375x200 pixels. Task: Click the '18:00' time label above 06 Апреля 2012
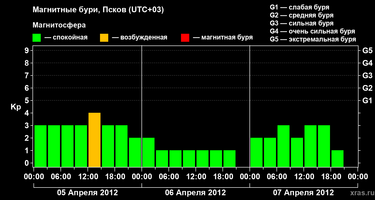click(x=223, y=177)
